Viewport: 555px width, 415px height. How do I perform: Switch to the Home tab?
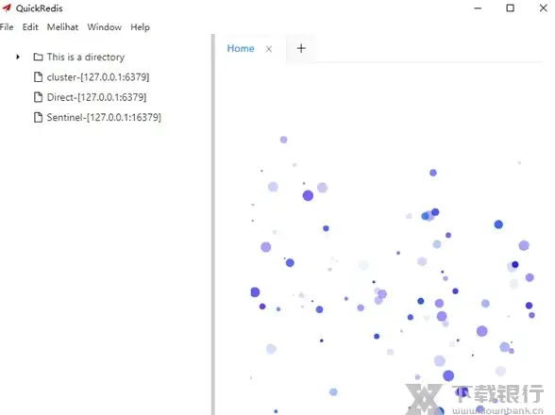coord(241,48)
